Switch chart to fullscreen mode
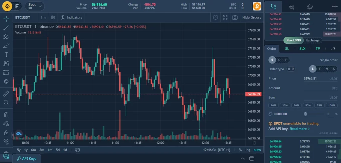The height and width of the screenshot is (163, 341). [x=225, y=18]
